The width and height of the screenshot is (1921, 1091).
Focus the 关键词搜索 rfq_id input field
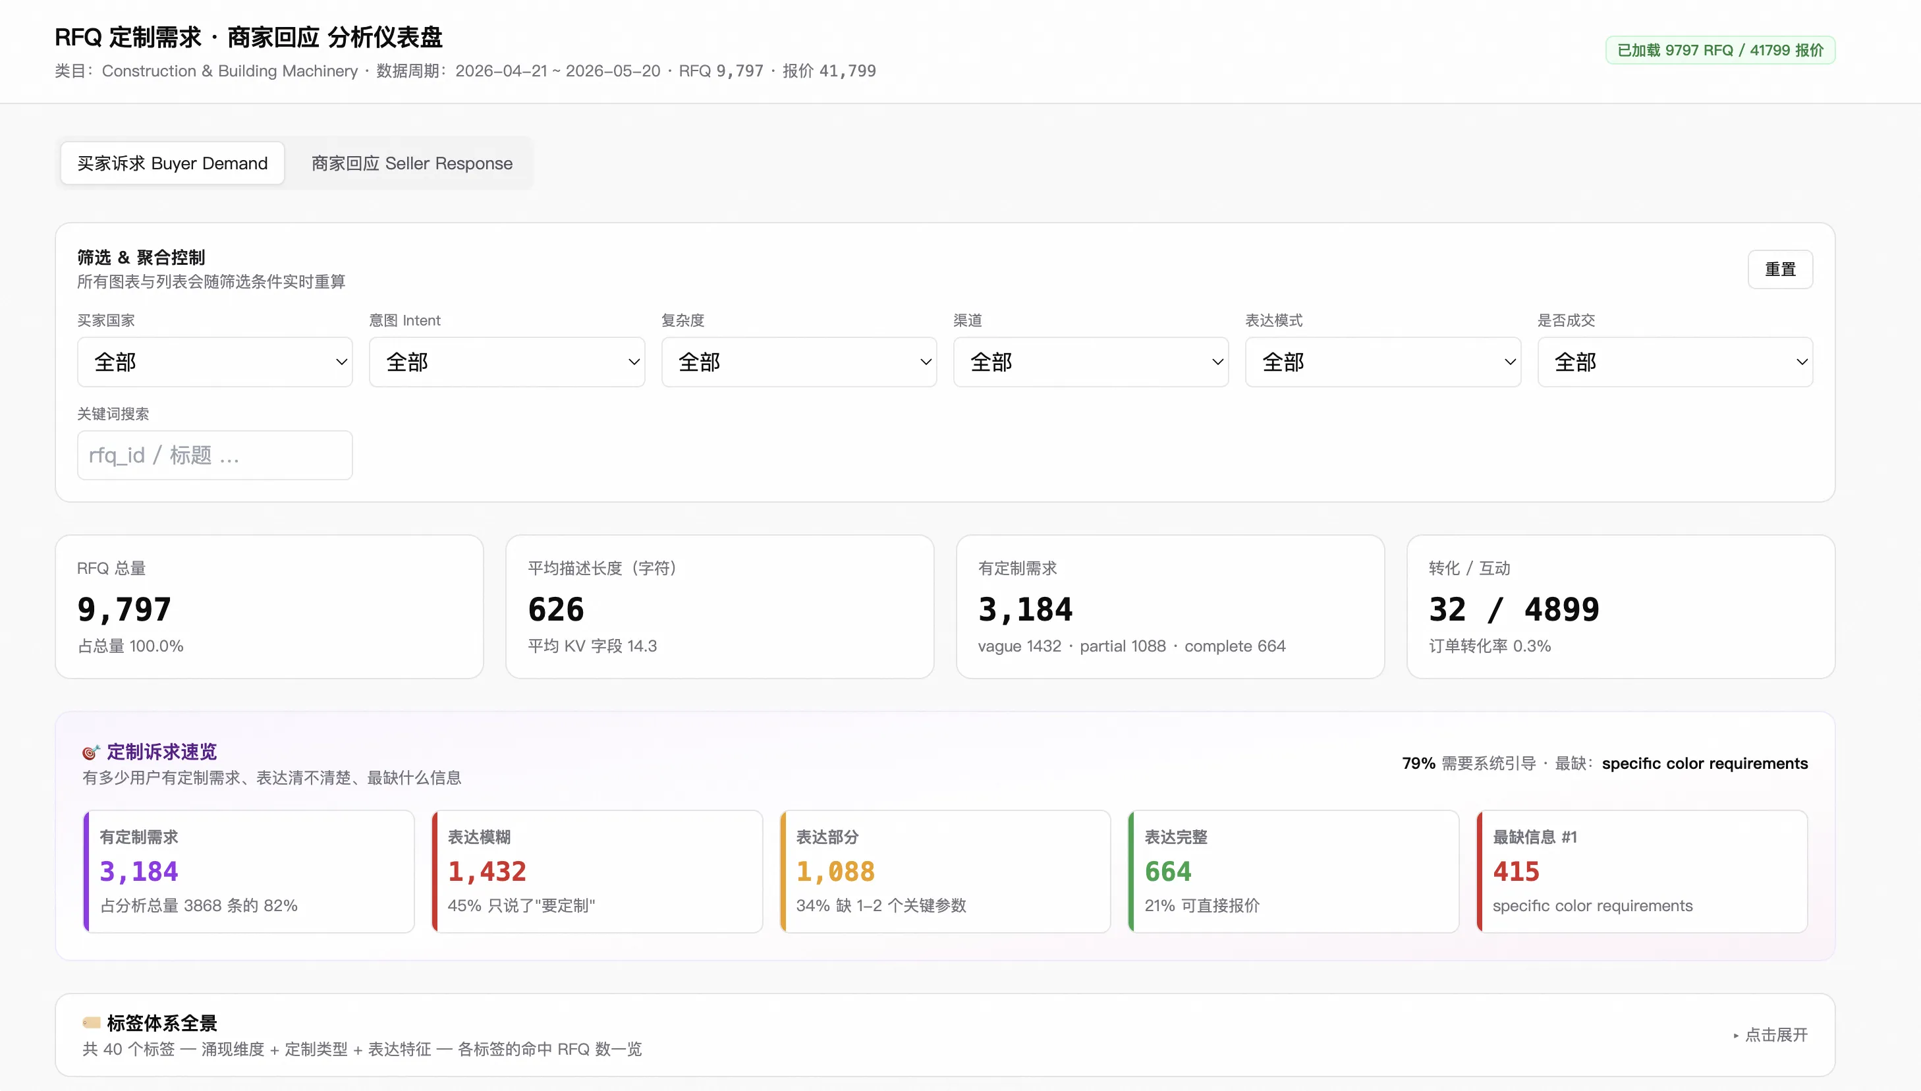point(215,455)
